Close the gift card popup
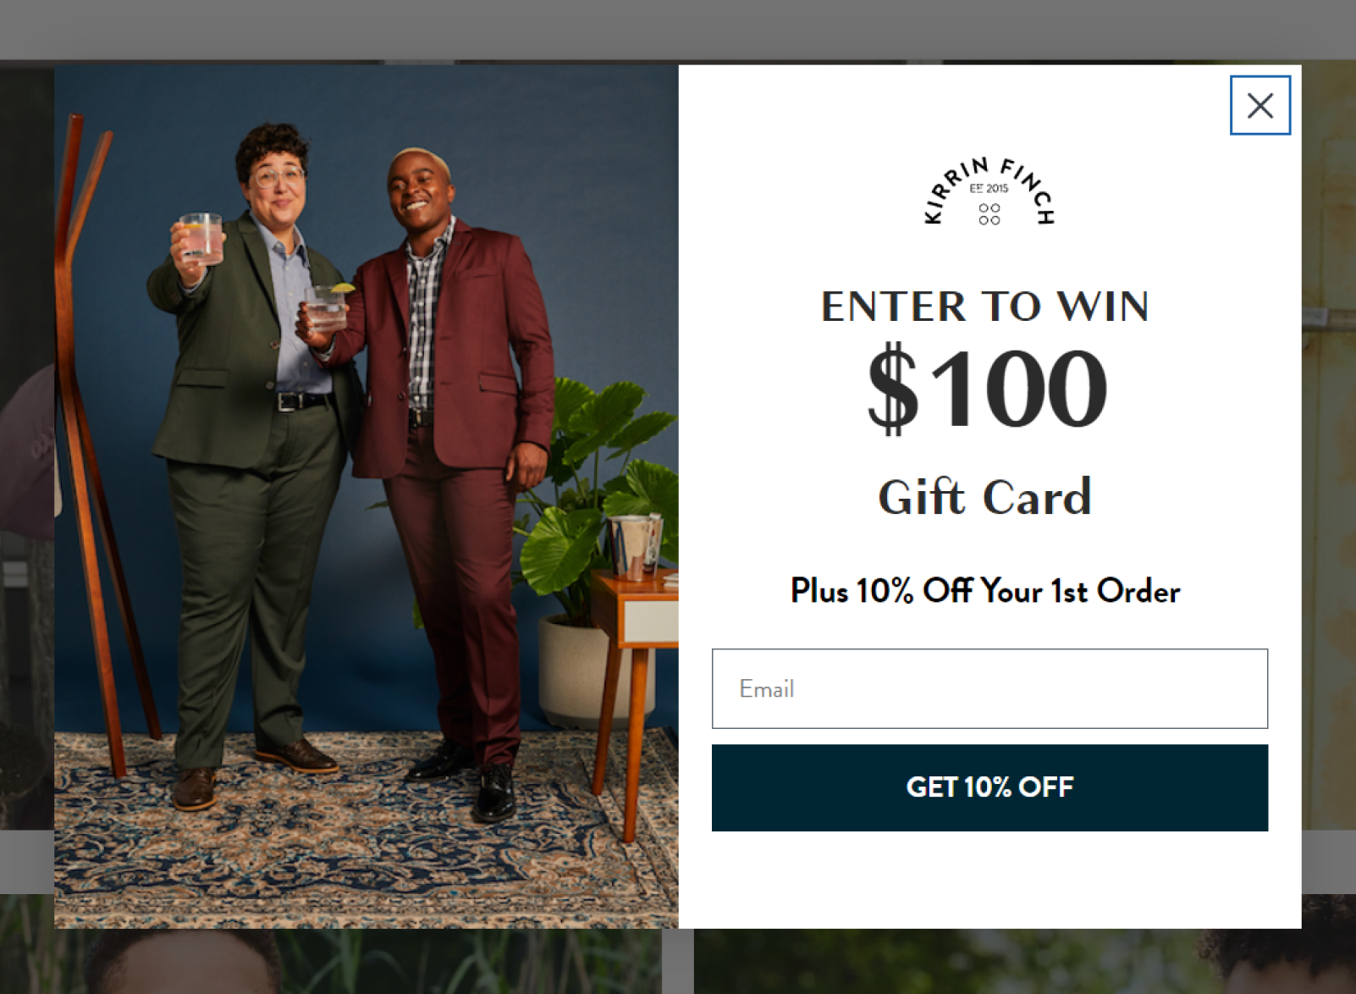The height and width of the screenshot is (994, 1356). (1260, 105)
